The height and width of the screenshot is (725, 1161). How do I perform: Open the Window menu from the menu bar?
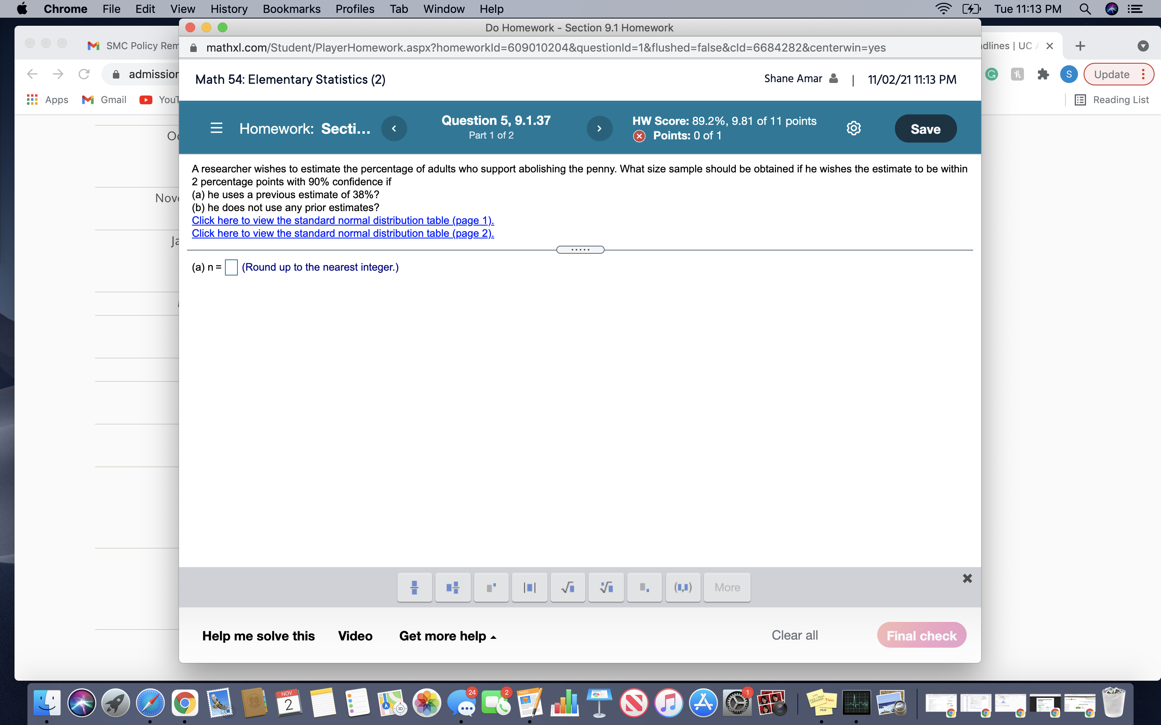[x=443, y=8]
